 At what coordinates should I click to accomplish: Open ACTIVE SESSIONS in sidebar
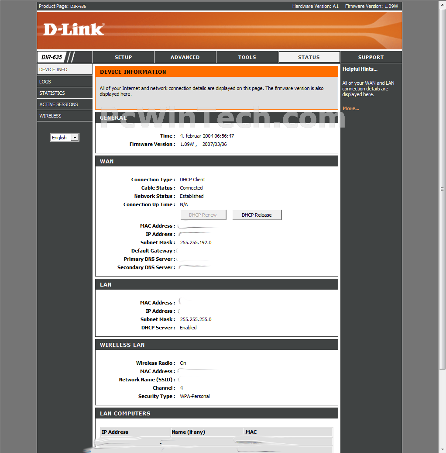(x=65, y=104)
